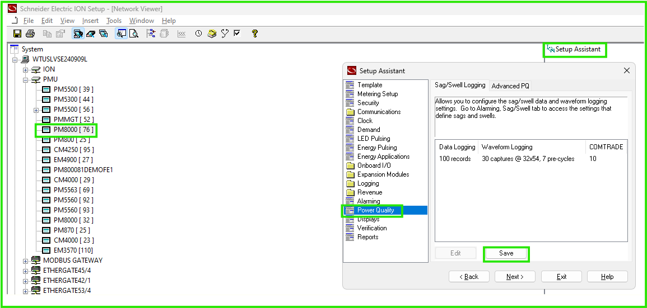Click the Save floppy disk toolbar icon
Image resolution: width=647 pixels, height=308 pixels.
17,34
